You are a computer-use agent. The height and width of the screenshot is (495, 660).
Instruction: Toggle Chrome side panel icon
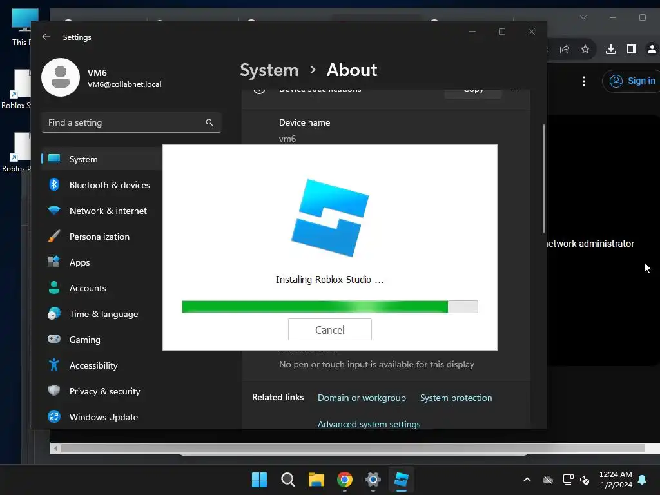coord(632,49)
